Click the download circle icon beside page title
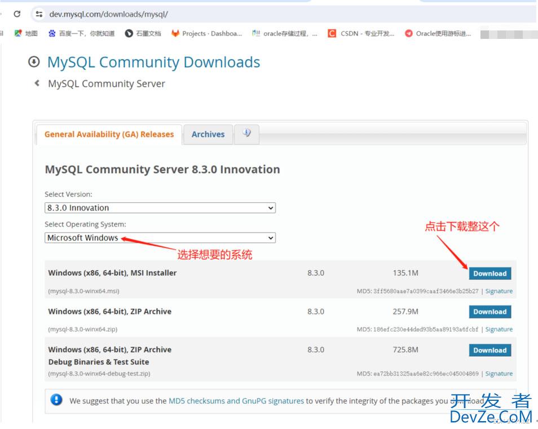This screenshot has height=429, width=538. tap(34, 62)
